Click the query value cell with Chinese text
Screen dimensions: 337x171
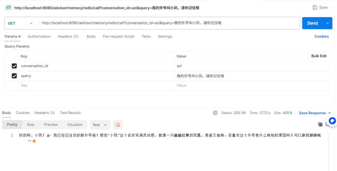pos(252,76)
